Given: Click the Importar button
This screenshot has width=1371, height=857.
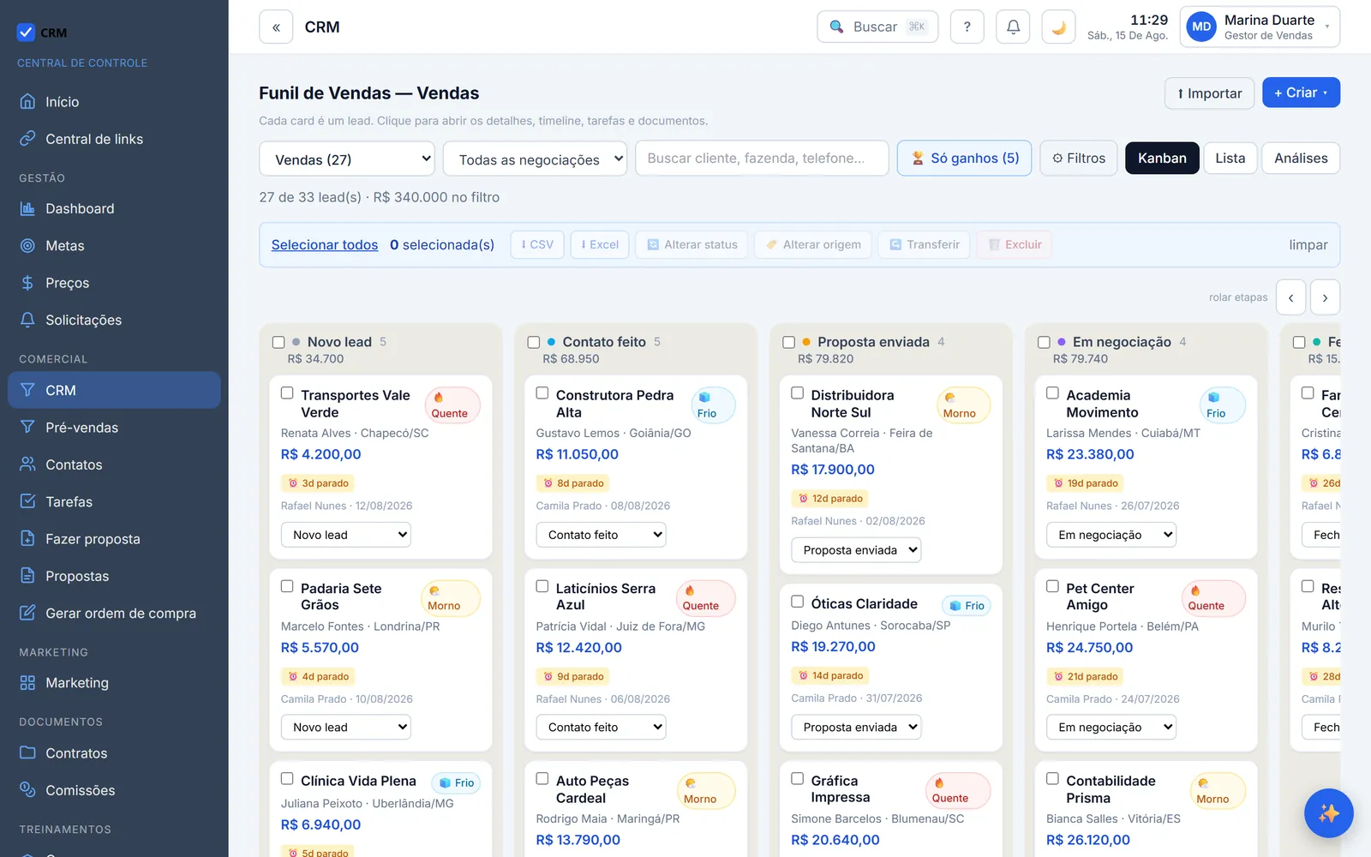Looking at the screenshot, I should [x=1209, y=93].
